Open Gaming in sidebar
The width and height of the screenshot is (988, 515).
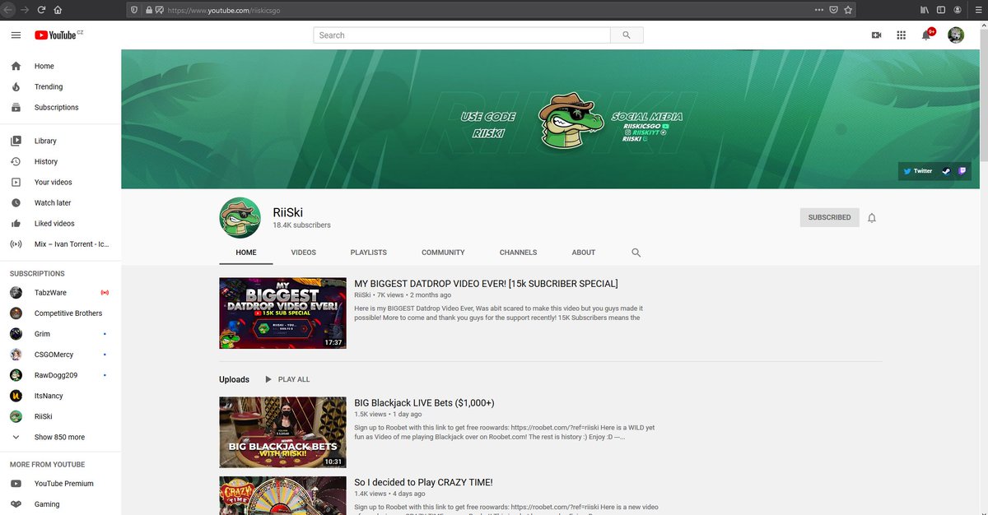coord(60,504)
